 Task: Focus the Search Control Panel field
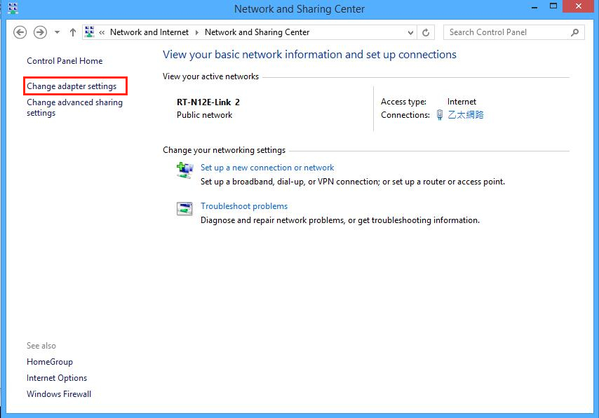pyautogui.click(x=506, y=32)
